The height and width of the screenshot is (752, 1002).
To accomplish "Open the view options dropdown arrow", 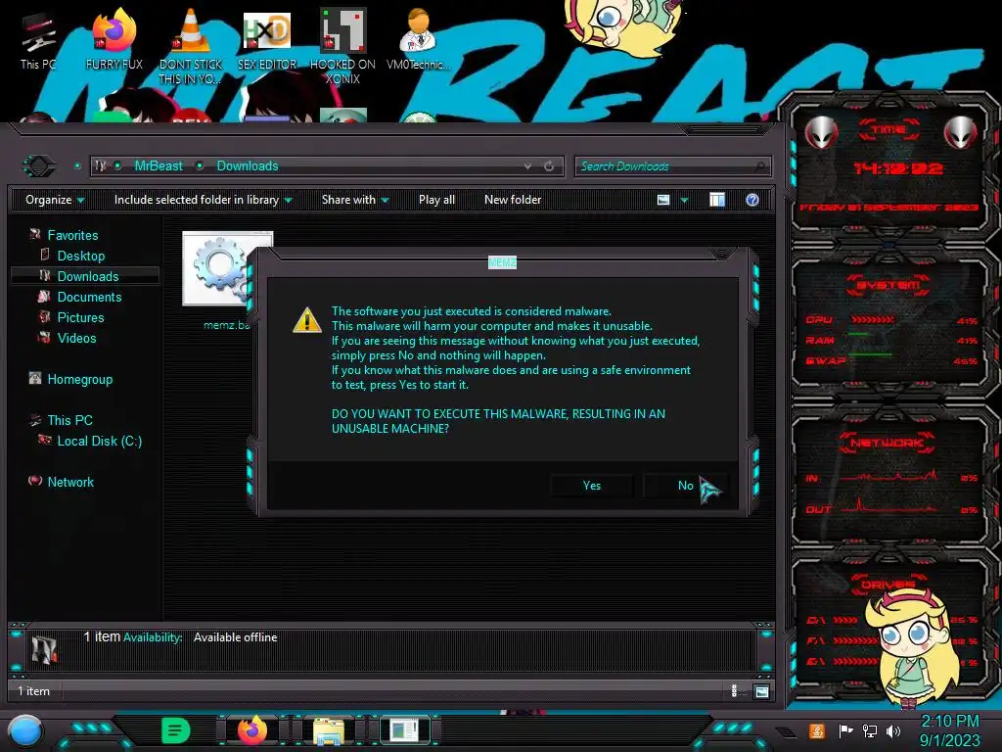I will click(684, 200).
